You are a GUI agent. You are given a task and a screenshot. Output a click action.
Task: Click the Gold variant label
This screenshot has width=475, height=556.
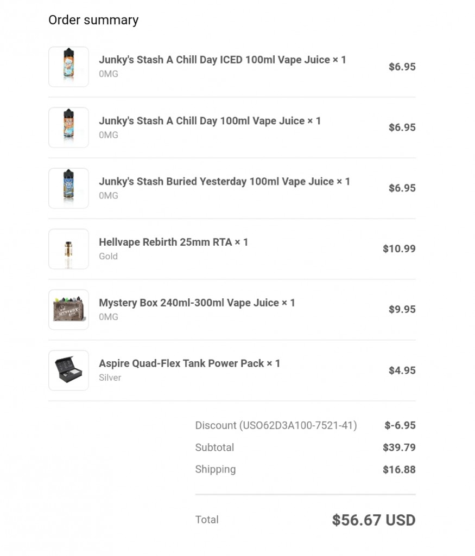tap(108, 257)
